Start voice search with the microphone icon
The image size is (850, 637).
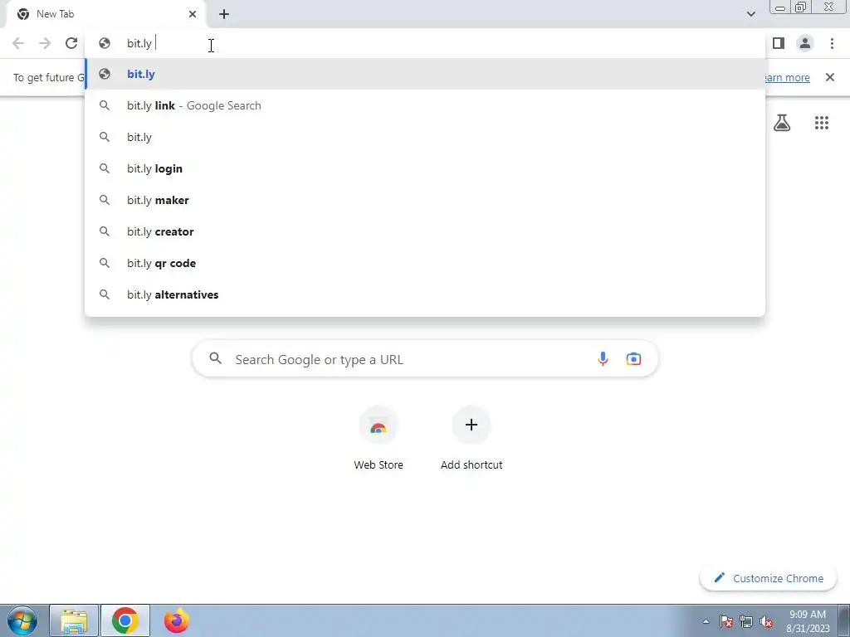[603, 358]
